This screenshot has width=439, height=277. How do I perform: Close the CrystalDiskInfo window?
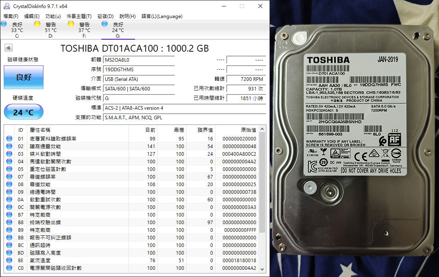click(x=260, y=6)
